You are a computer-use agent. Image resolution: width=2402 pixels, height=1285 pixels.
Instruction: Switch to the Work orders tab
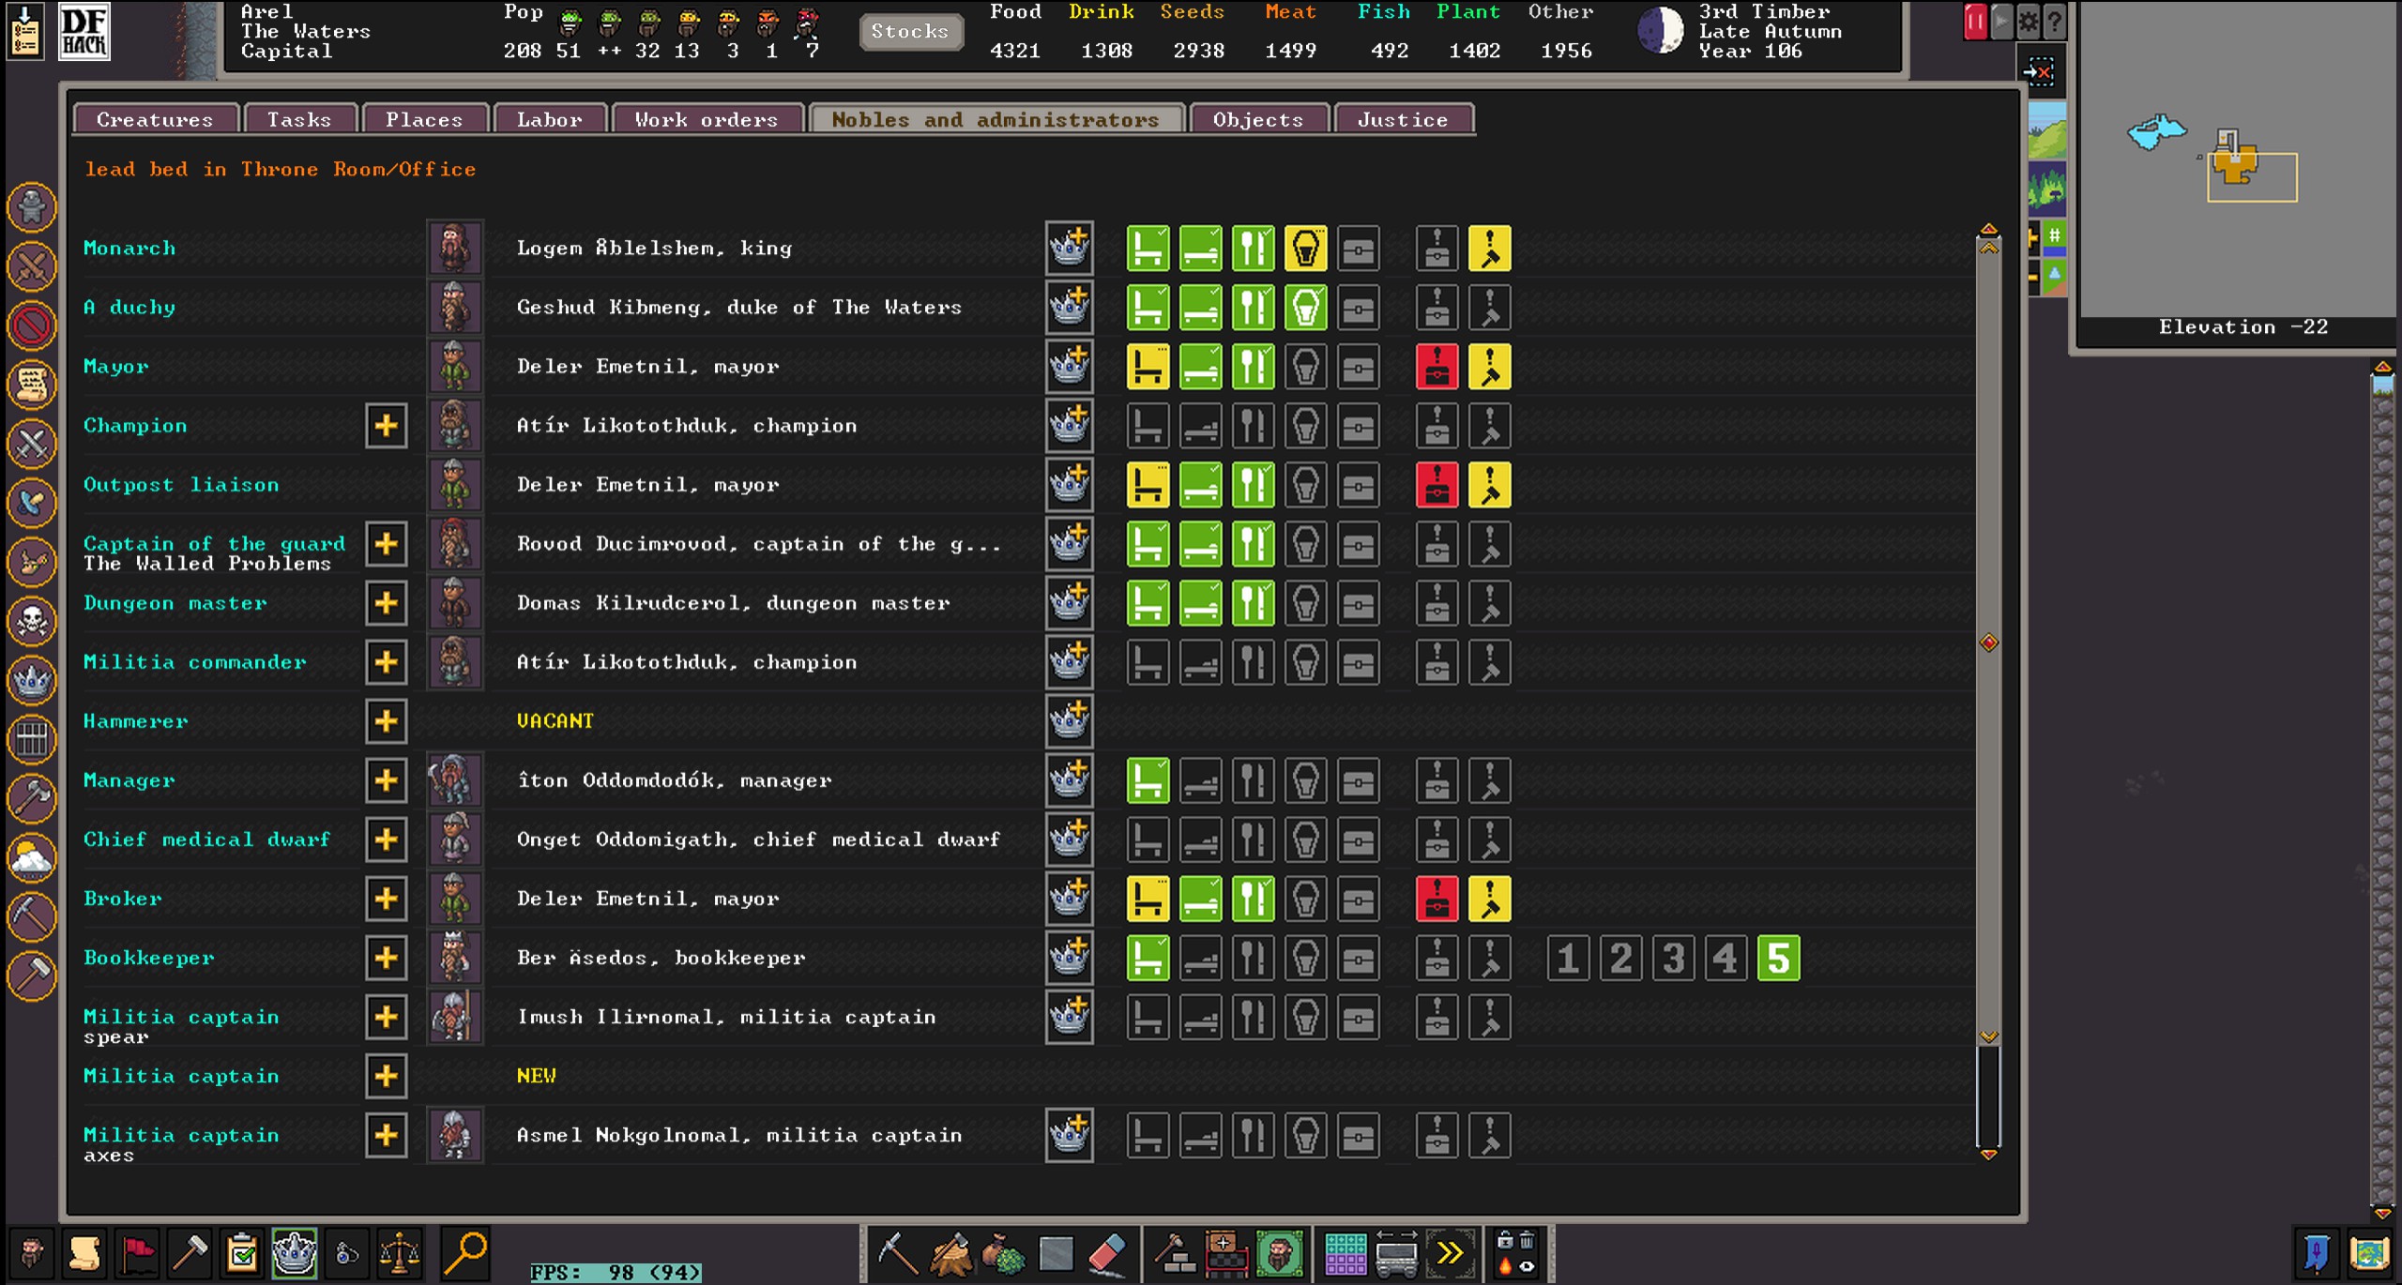point(706,120)
